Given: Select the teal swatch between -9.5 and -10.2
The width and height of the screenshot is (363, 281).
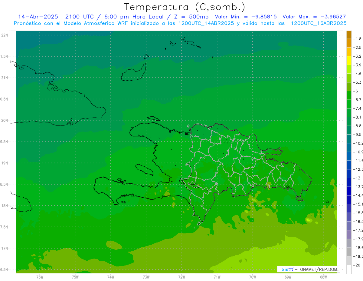Looking at the screenshot, I should 349,139.
